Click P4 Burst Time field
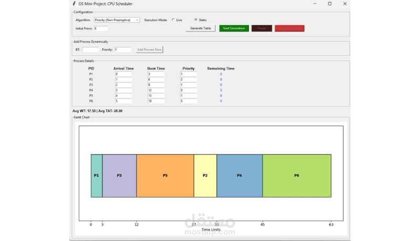Image resolution: width=420 pixels, height=241 pixels. [x=156, y=90]
